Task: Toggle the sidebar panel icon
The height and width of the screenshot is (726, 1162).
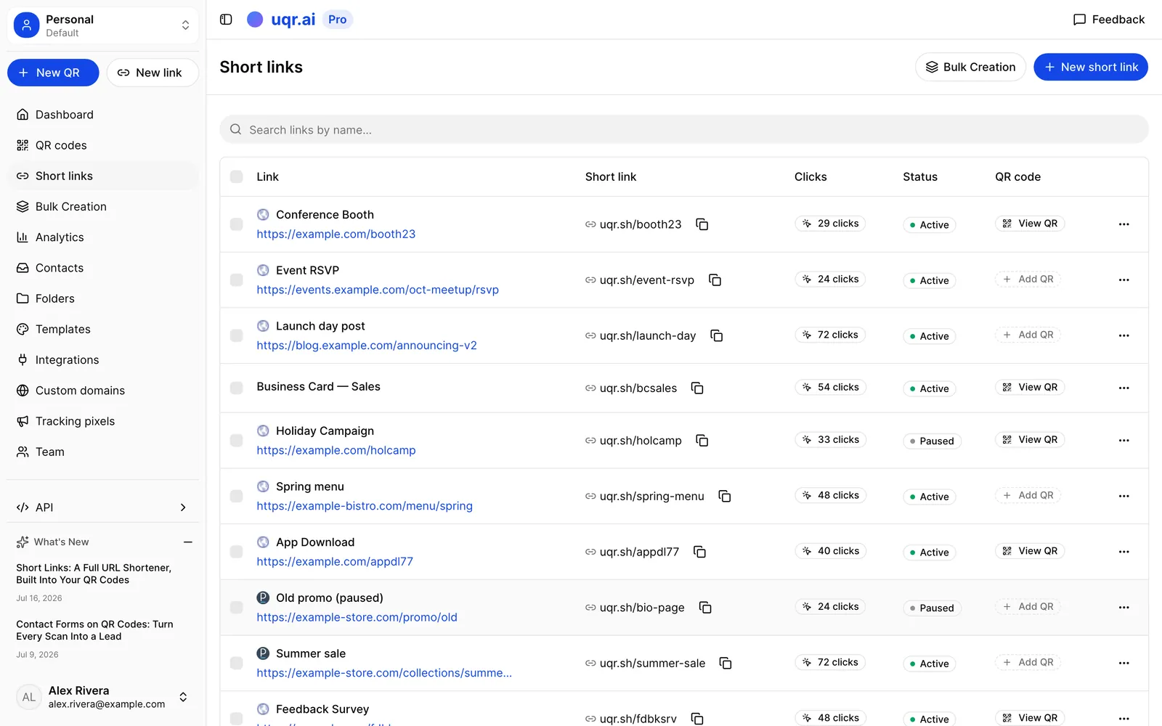Action: [226, 20]
